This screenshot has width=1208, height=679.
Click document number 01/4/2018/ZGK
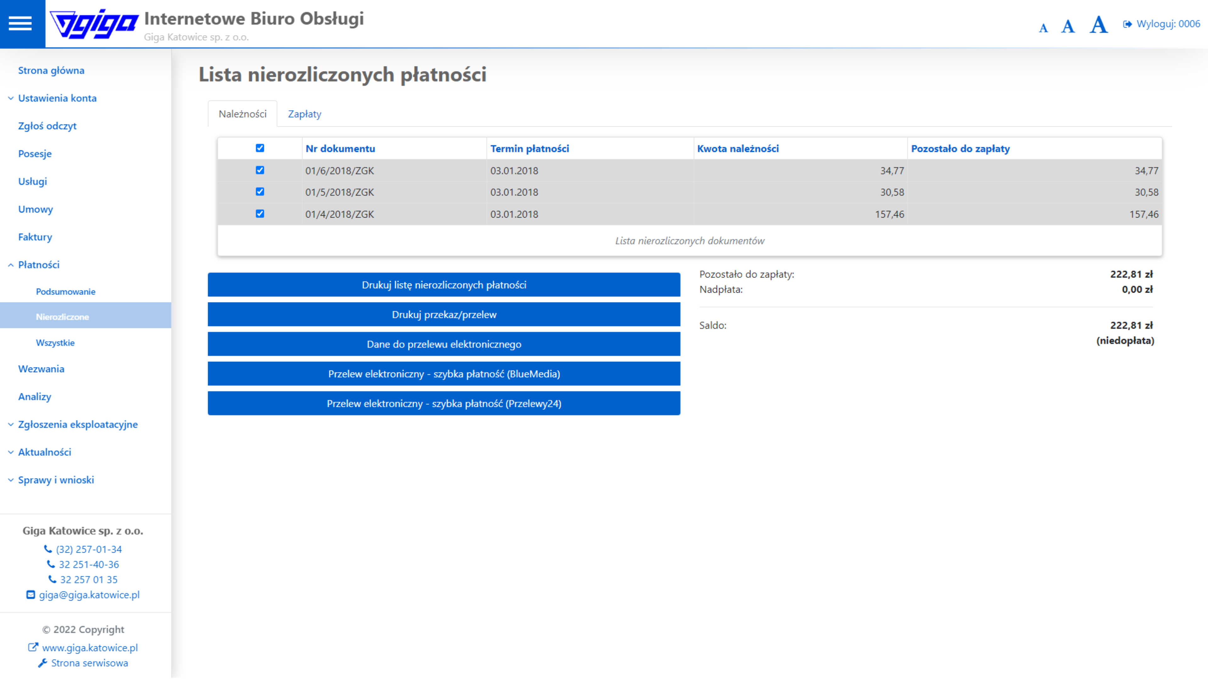point(340,214)
